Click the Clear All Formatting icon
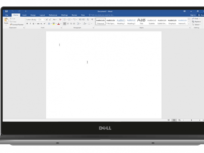 click(60, 19)
